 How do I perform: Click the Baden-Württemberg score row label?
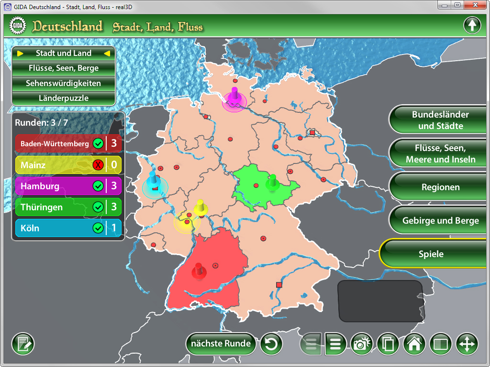coord(55,144)
